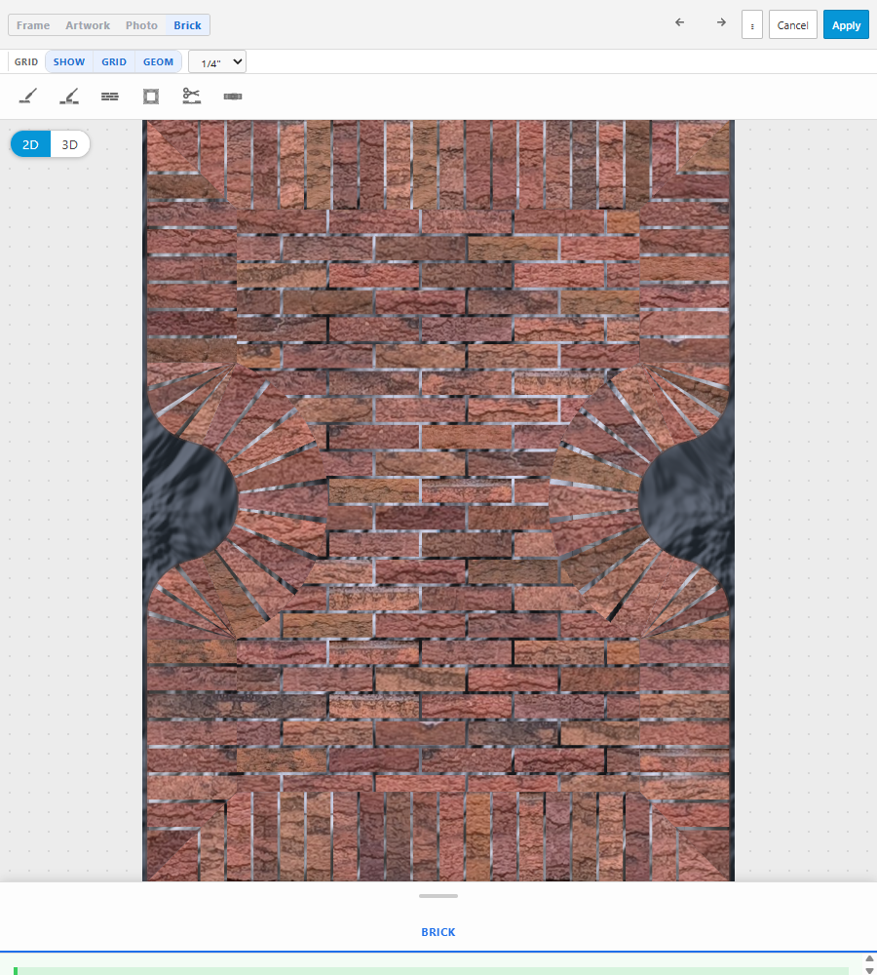Image resolution: width=877 pixels, height=975 pixels.
Task: Select the single trowel brick tool
Action: 28,97
